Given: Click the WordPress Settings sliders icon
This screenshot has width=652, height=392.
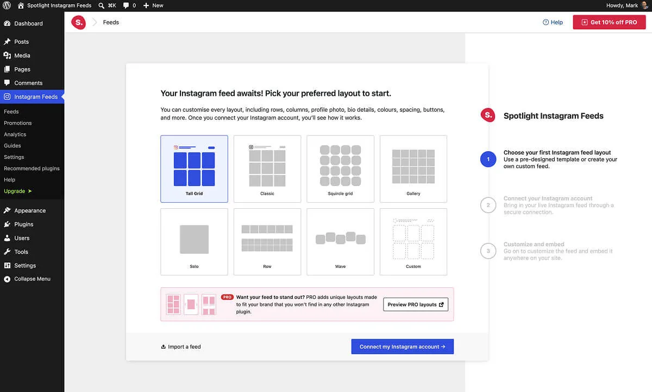Looking at the screenshot, I should [x=7, y=266].
